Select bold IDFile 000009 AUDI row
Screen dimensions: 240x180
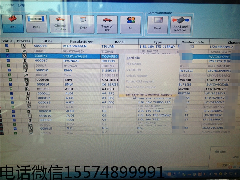click(x=43, y=89)
